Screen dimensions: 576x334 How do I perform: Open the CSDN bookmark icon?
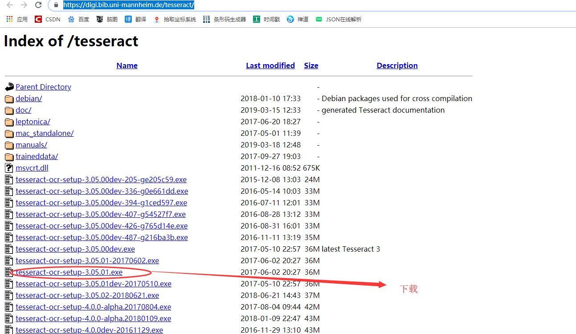coord(38,19)
